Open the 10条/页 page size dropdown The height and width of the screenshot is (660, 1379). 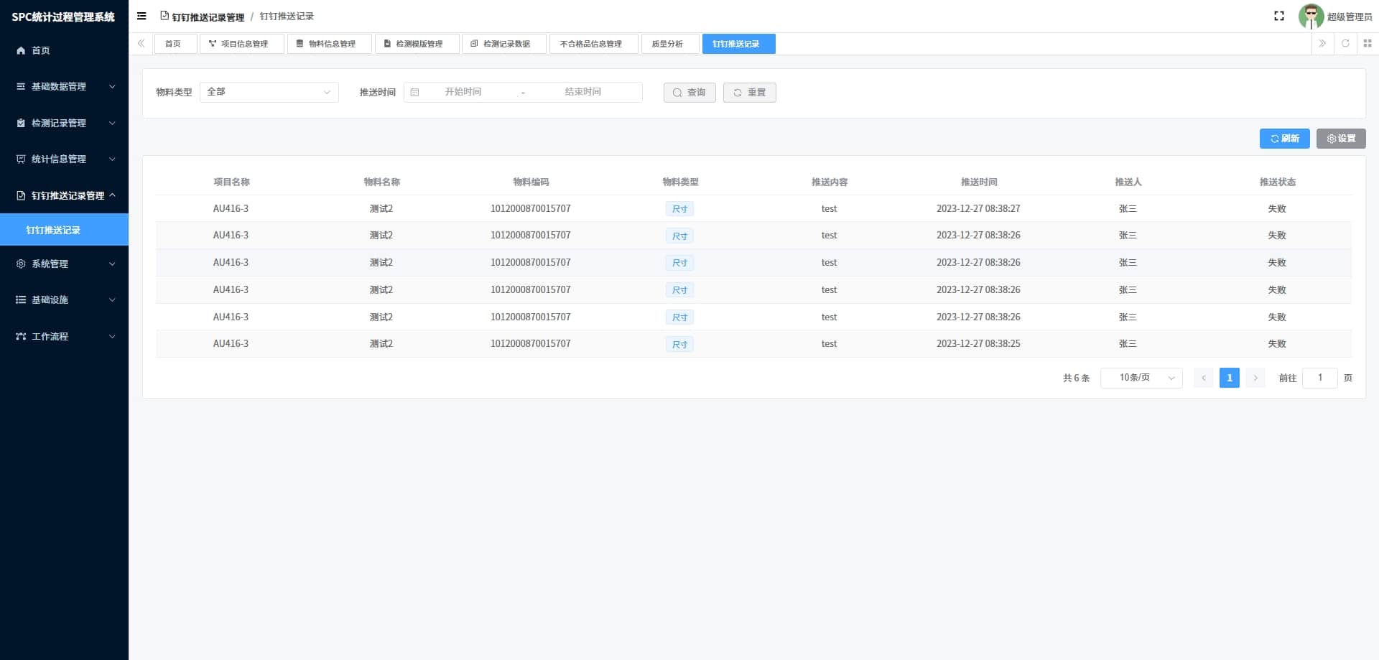click(x=1141, y=378)
